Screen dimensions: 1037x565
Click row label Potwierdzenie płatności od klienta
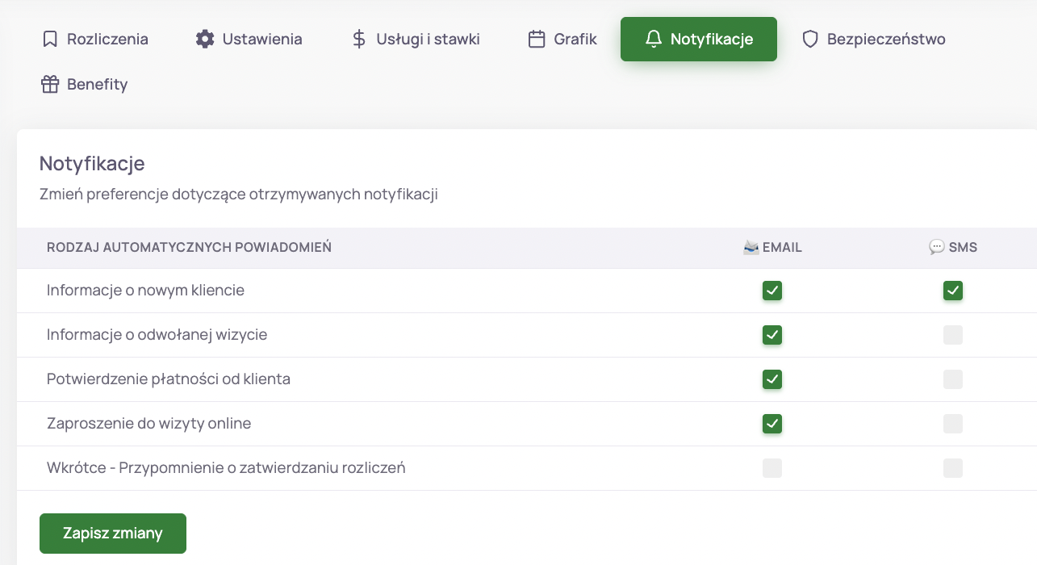coord(169,379)
